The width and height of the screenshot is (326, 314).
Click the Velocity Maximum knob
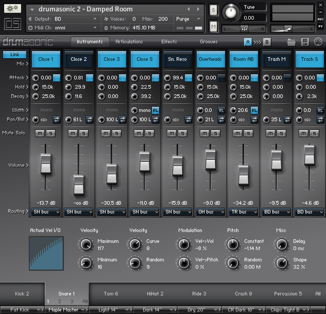point(86,245)
